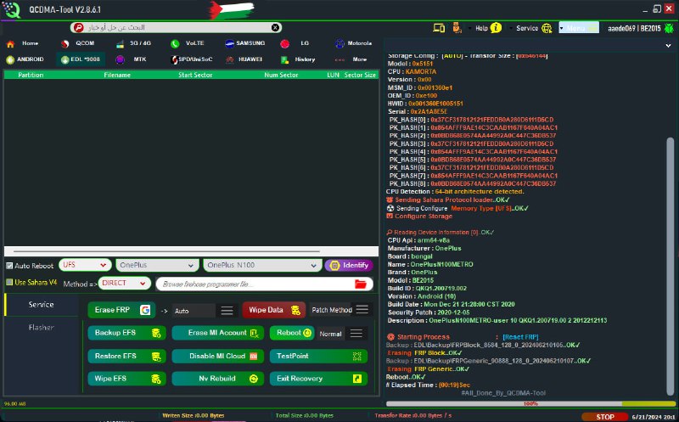The height and width of the screenshot is (422, 679).
Task: Open Erase FRP options hamburger menu
Action: tap(227, 311)
